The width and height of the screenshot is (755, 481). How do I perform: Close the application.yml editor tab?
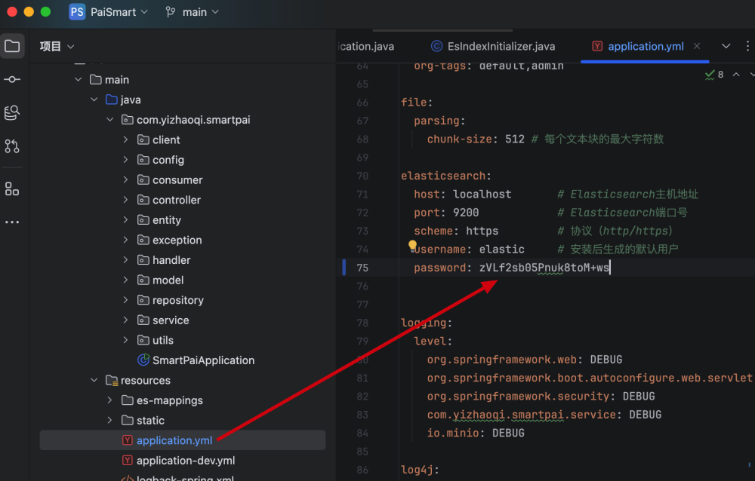coord(697,46)
